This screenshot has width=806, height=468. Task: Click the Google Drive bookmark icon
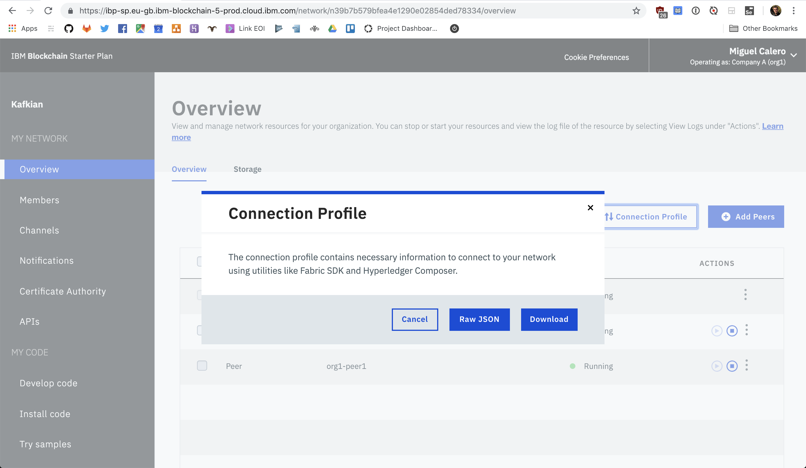coord(332,29)
